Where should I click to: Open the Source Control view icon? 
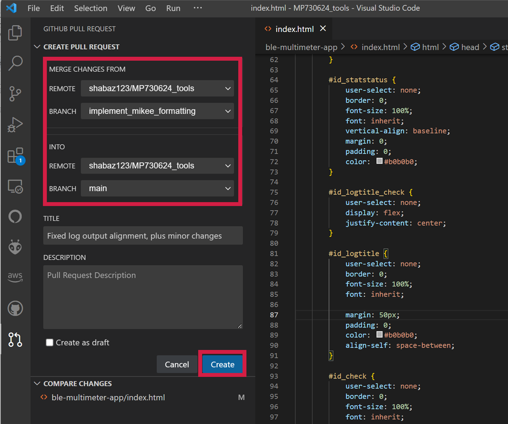tap(15, 94)
